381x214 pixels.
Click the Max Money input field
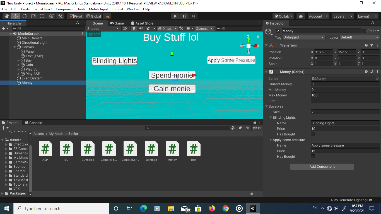click(x=345, y=95)
